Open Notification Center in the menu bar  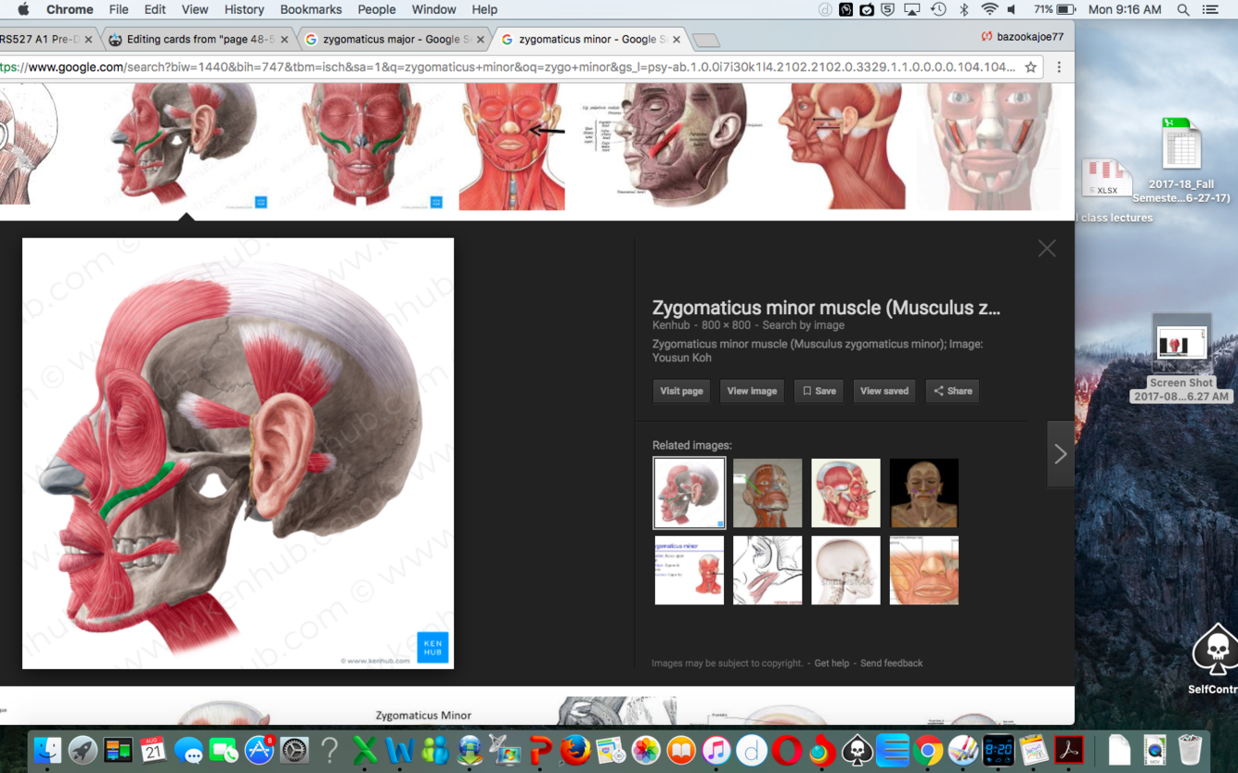tap(1210, 9)
